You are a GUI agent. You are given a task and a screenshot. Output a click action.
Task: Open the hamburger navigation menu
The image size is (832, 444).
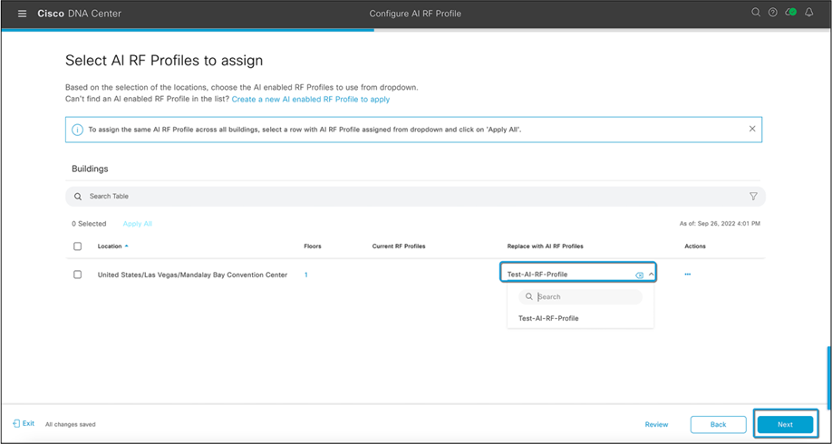tap(23, 14)
